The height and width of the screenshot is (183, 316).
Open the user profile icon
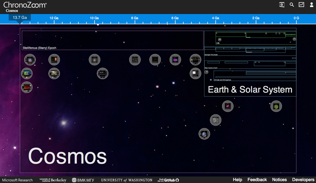(x=311, y=5)
